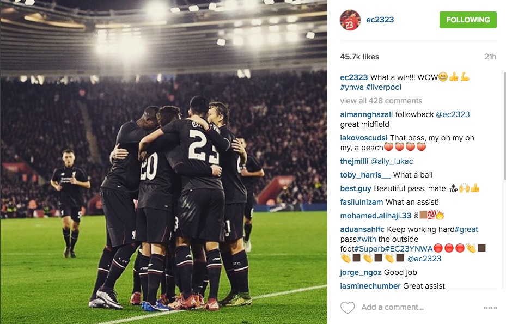Open iakovoscudsi commenter profile

click(363, 138)
